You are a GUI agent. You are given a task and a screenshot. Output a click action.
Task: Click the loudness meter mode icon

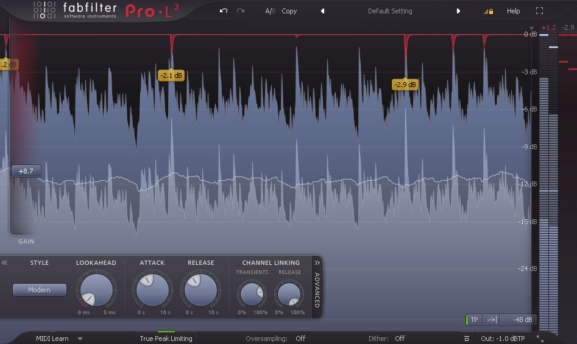[x=492, y=320]
